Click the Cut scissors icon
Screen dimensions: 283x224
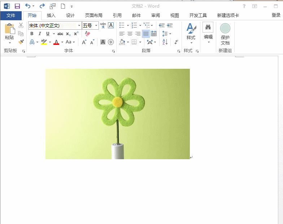point(21,25)
